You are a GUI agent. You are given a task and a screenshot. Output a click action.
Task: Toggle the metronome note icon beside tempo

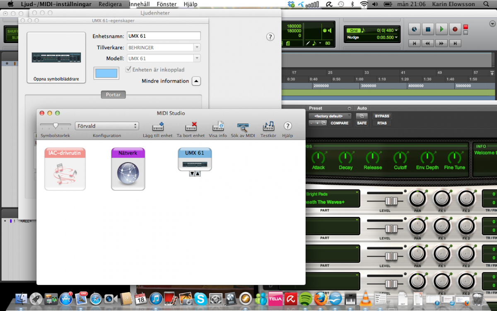point(314,43)
